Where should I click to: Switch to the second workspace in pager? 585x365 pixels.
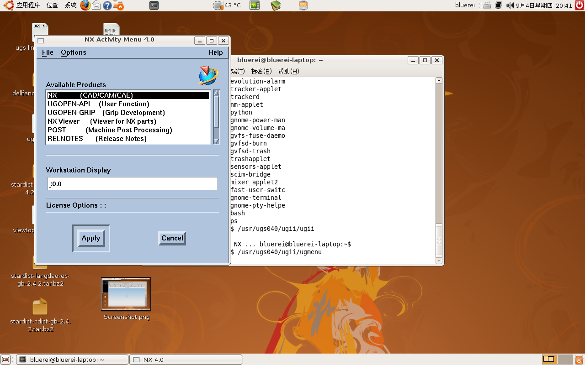click(565, 360)
